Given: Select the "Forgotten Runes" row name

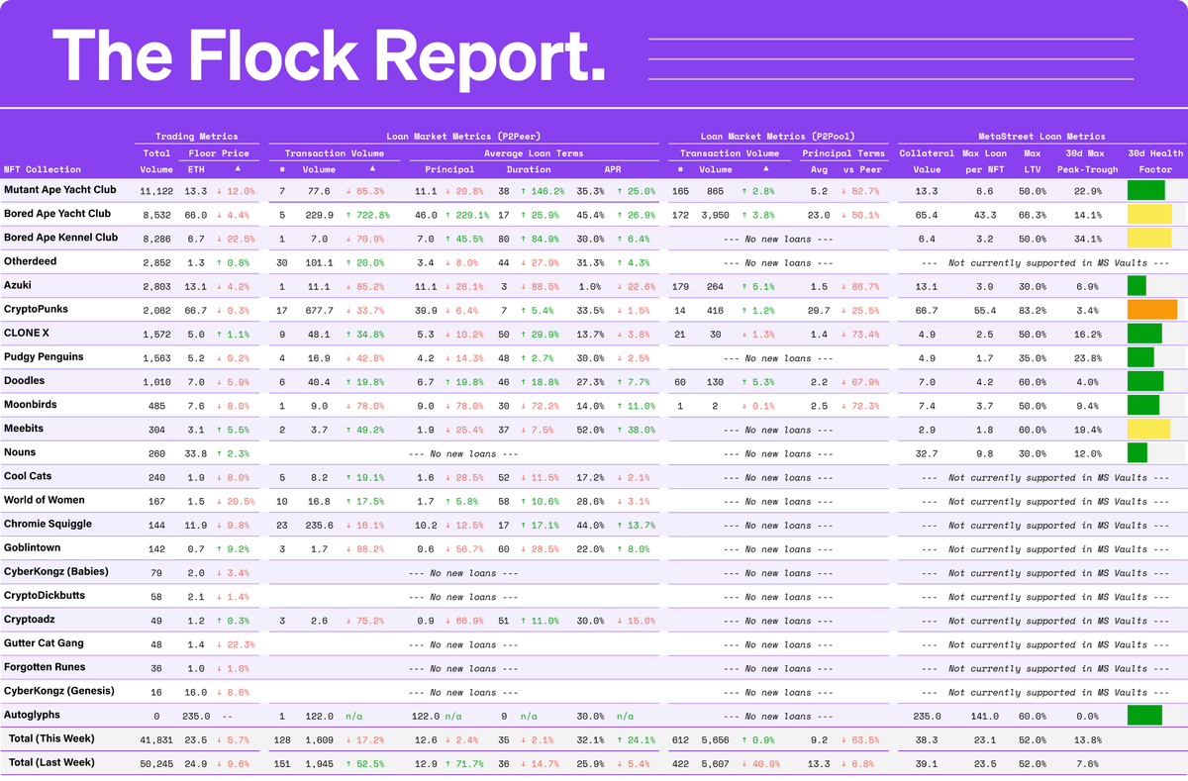Looking at the screenshot, I should 45,666.
